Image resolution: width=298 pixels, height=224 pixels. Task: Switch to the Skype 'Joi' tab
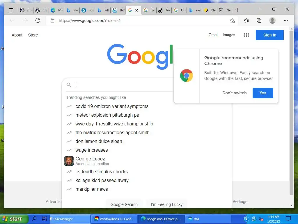87,10
